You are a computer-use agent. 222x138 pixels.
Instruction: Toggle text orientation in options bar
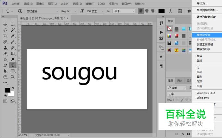point(20,11)
